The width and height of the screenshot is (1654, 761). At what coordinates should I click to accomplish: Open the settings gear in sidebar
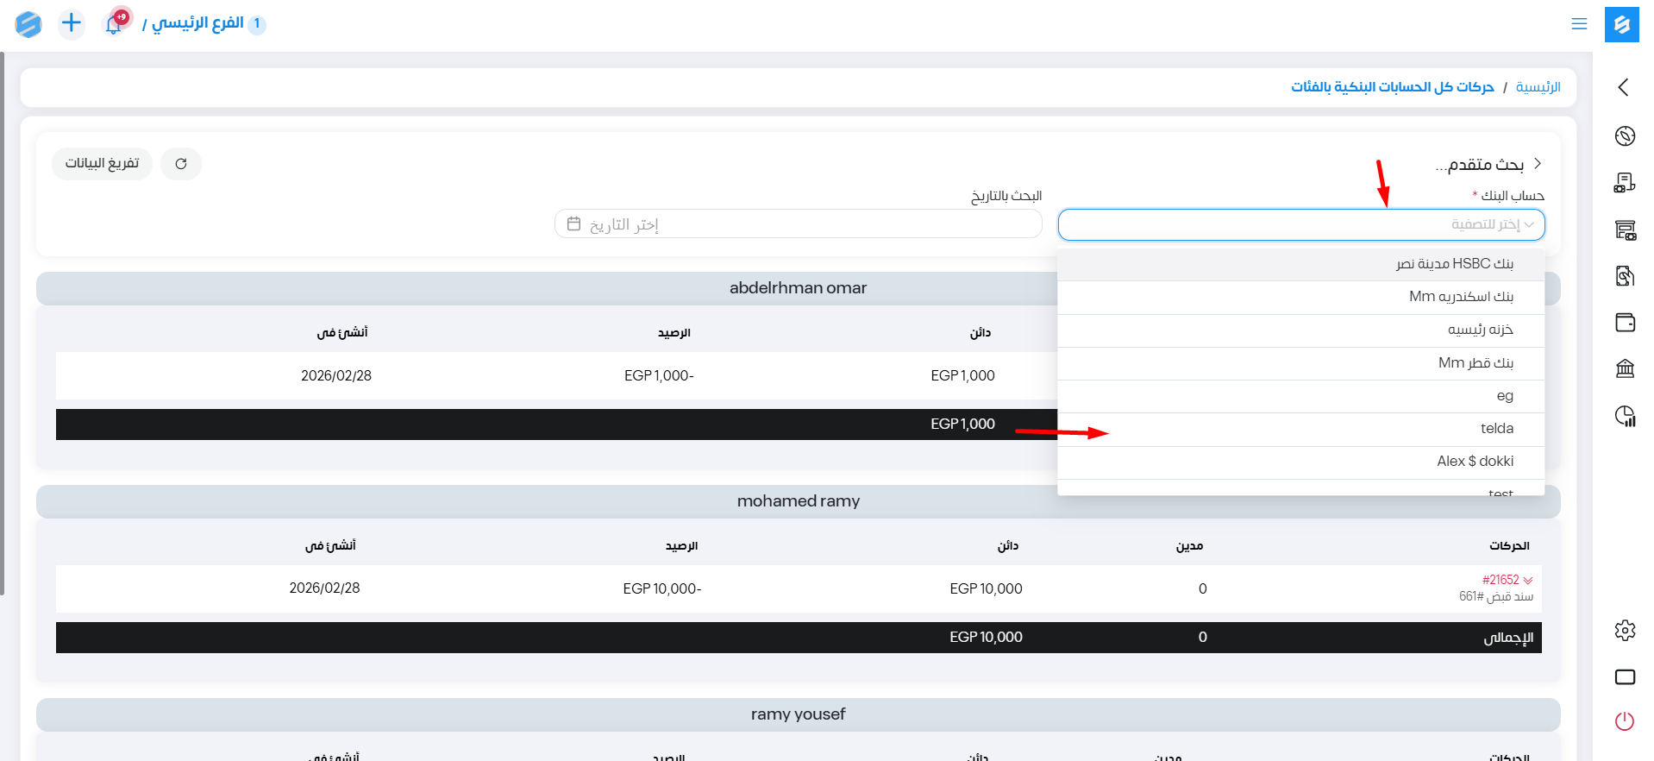(x=1625, y=631)
